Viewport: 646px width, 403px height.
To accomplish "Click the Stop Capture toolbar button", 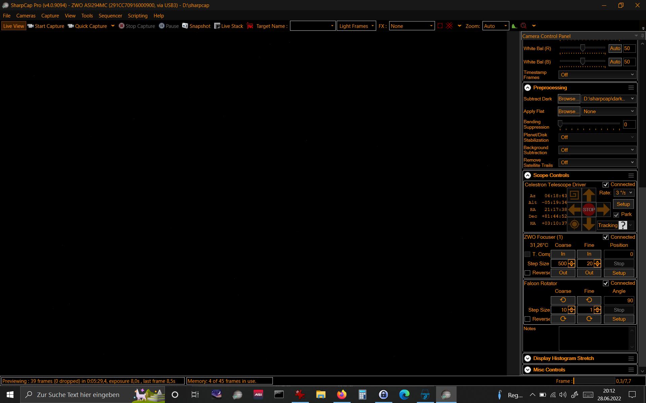I will pyautogui.click(x=137, y=26).
